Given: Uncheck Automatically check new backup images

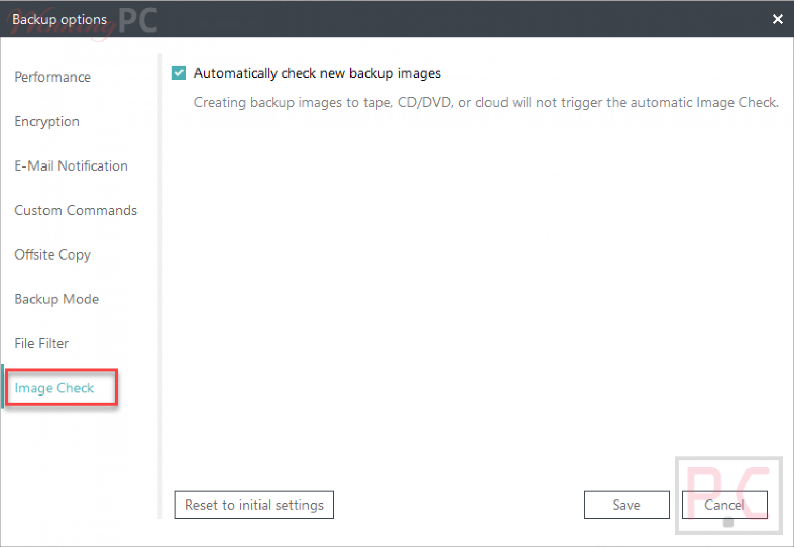Looking at the screenshot, I should (179, 73).
